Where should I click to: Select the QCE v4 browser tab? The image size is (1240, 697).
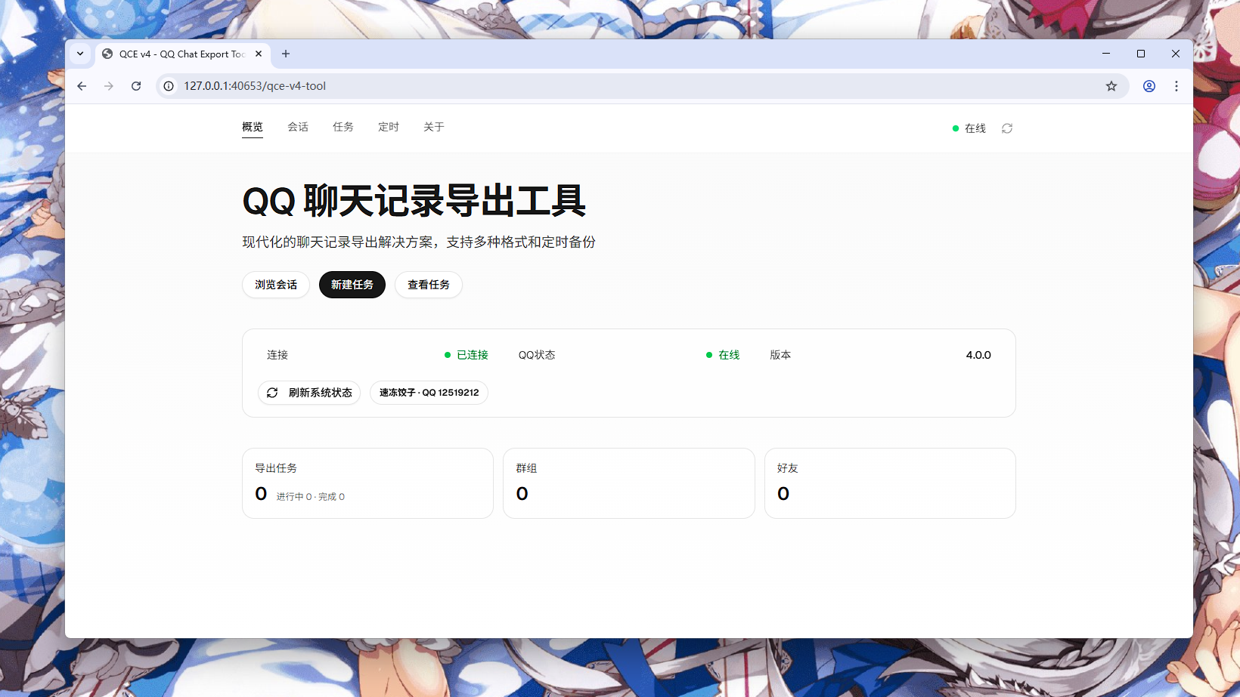pos(182,54)
